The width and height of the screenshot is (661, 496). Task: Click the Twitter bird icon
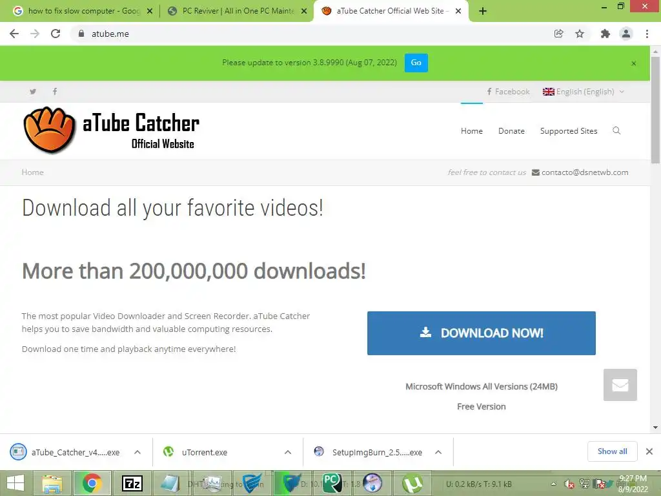pos(33,92)
